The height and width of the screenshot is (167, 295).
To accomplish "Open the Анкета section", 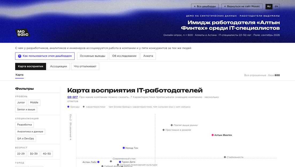I will (148, 56).
